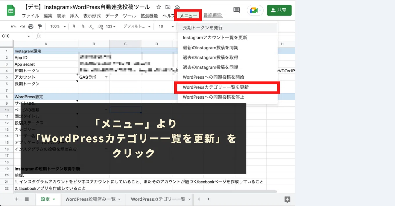Click the Instagram設定 header cell
Screen dimensions: 395x206
pyautogui.click(x=46, y=51)
